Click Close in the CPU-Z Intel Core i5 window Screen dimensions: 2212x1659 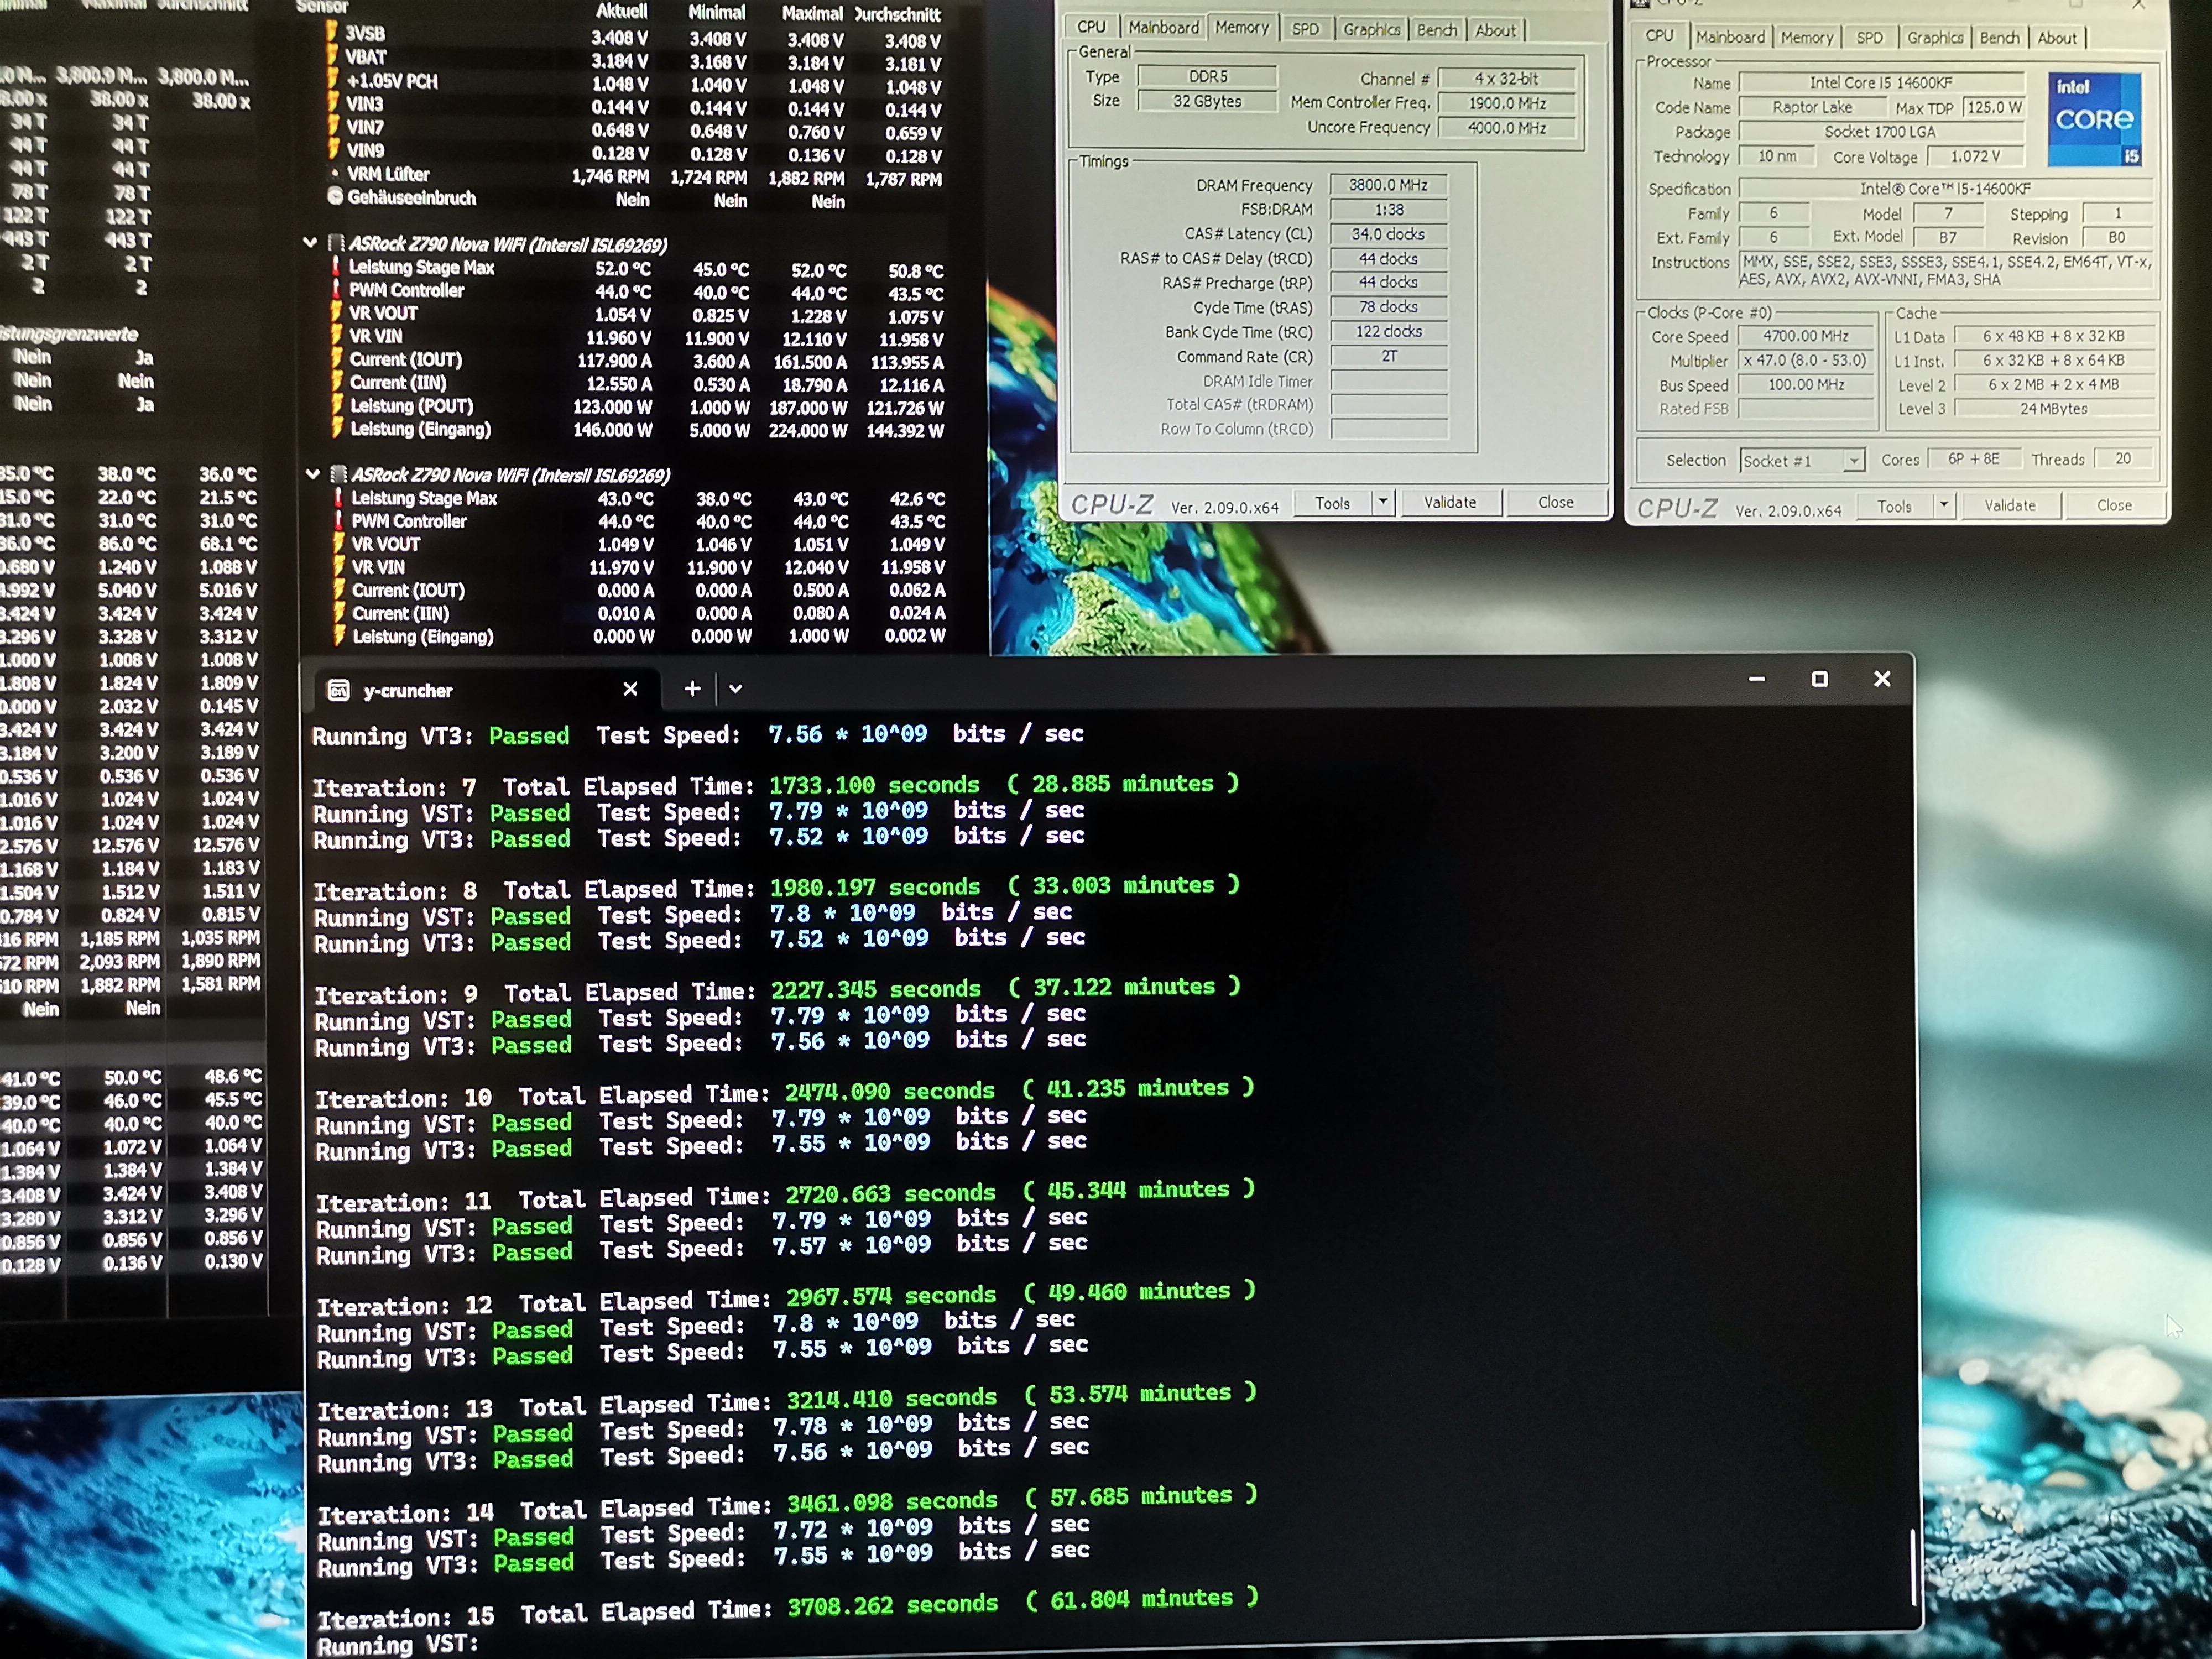coord(2114,505)
